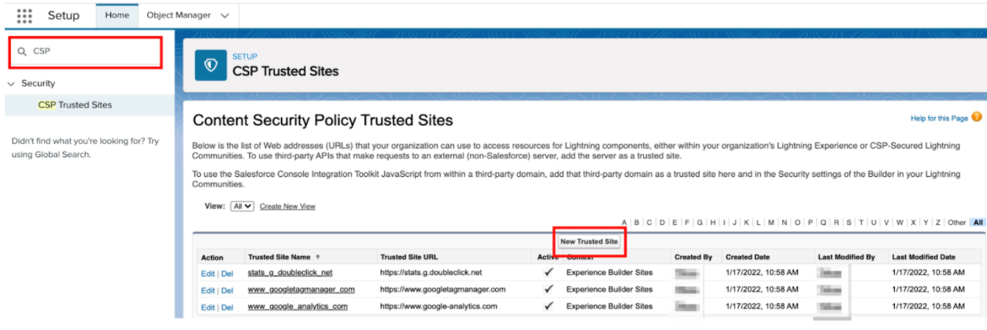The image size is (987, 330).
Task: Sort by the Created Date column header
Action: point(748,257)
